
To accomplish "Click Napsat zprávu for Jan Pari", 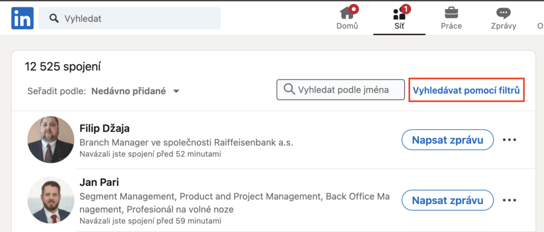I will pyautogui.click(x=447, y=200).
